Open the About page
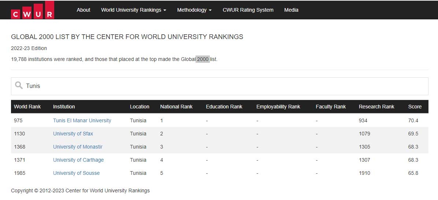 [x=83, y=10]
